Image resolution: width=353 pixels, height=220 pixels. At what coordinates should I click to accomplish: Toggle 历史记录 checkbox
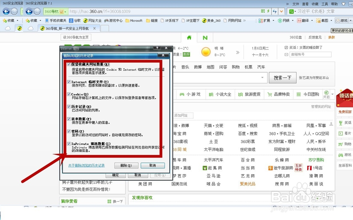[x=69, y=107]
